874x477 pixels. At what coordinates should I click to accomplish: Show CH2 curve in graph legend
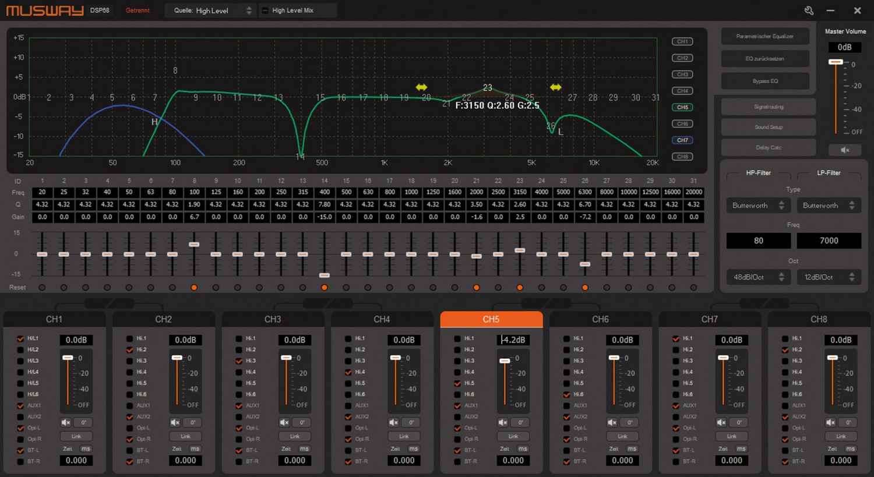(682, 58)
